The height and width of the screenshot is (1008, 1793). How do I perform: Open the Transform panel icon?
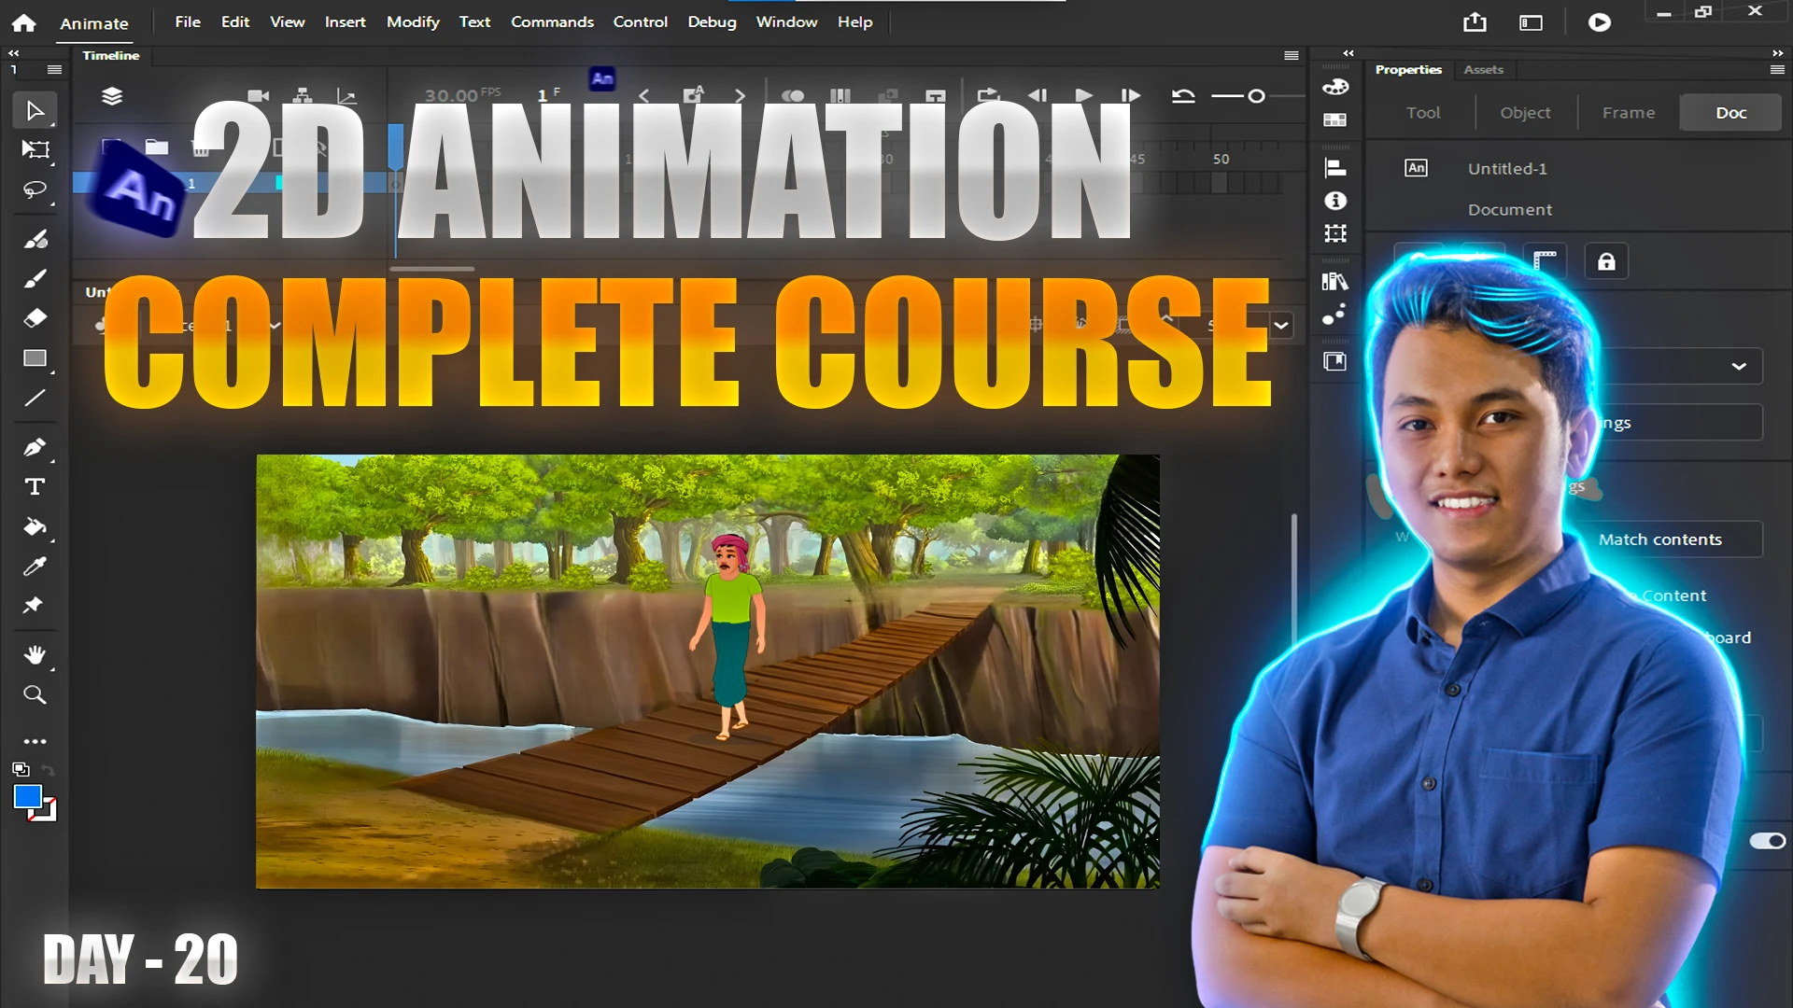1335,233
